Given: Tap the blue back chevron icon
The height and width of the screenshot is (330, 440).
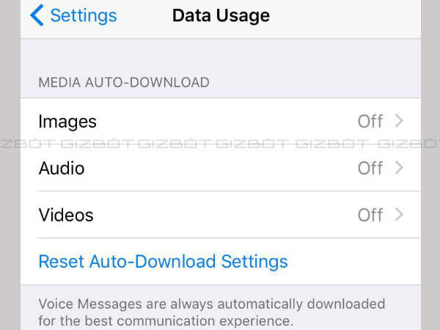Looking at the screenshot, I should click(x=37, y=15).
